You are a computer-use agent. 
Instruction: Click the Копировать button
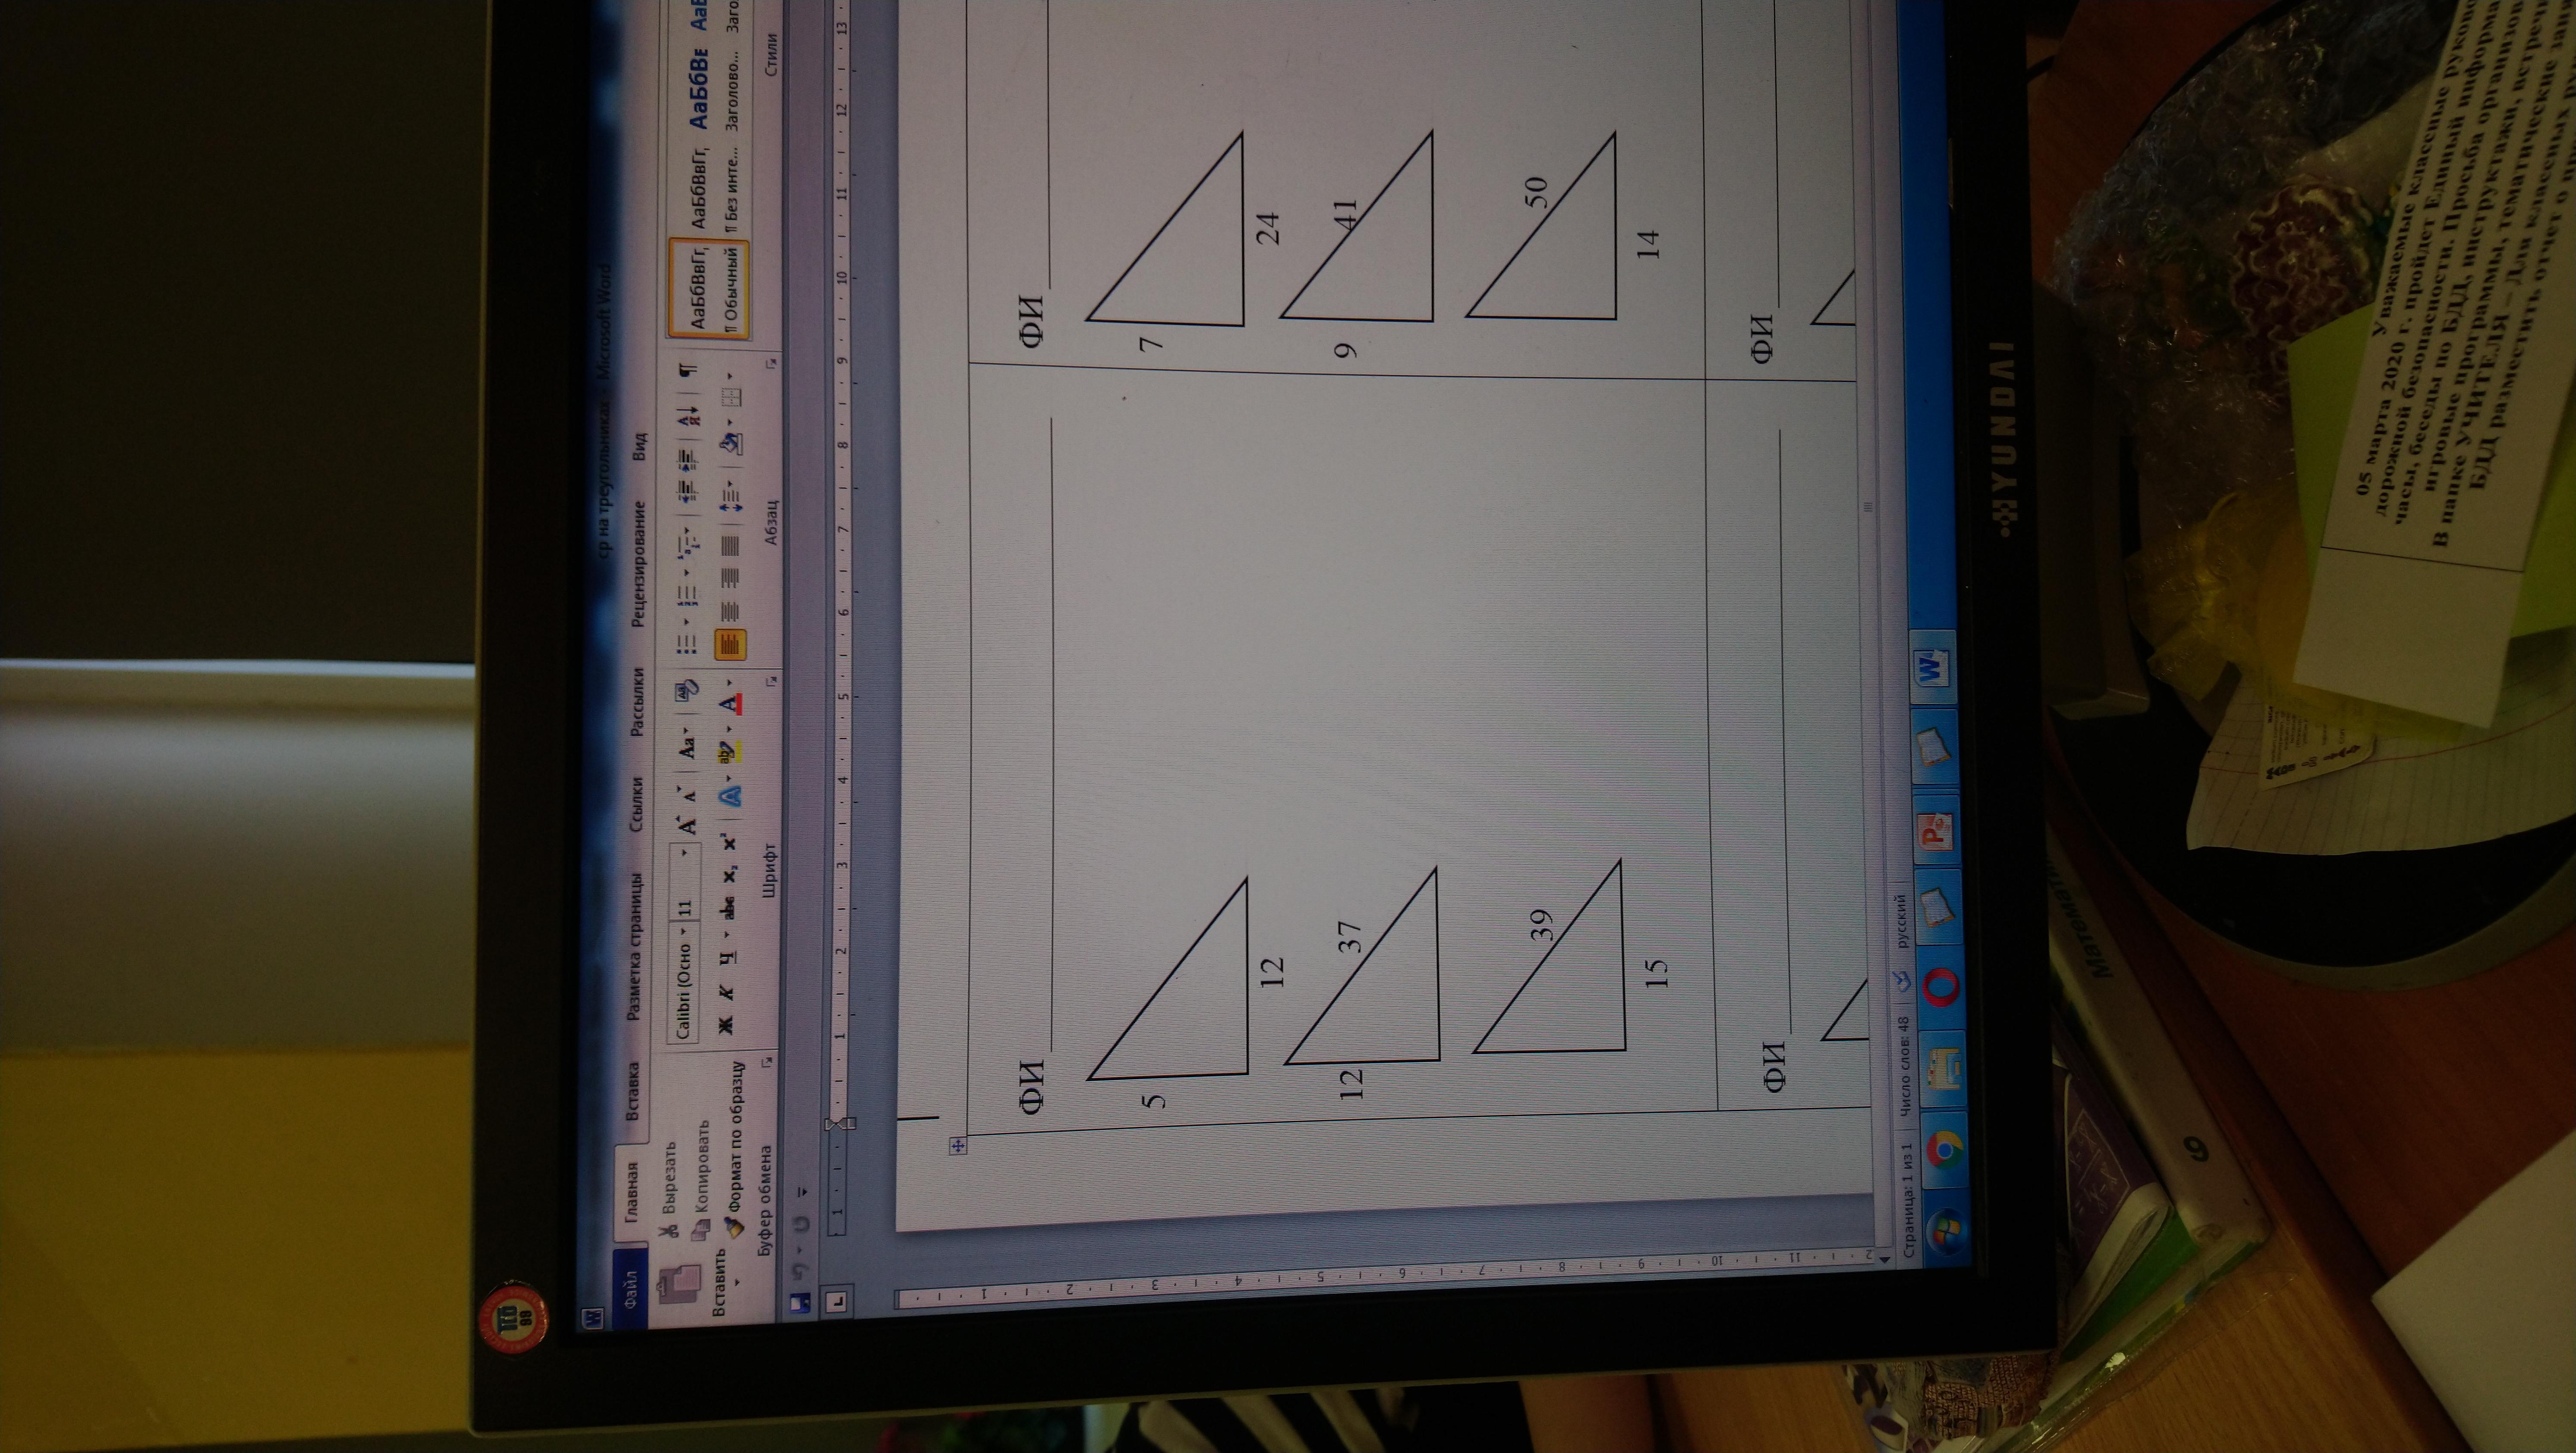click(x=702, y=1190)
